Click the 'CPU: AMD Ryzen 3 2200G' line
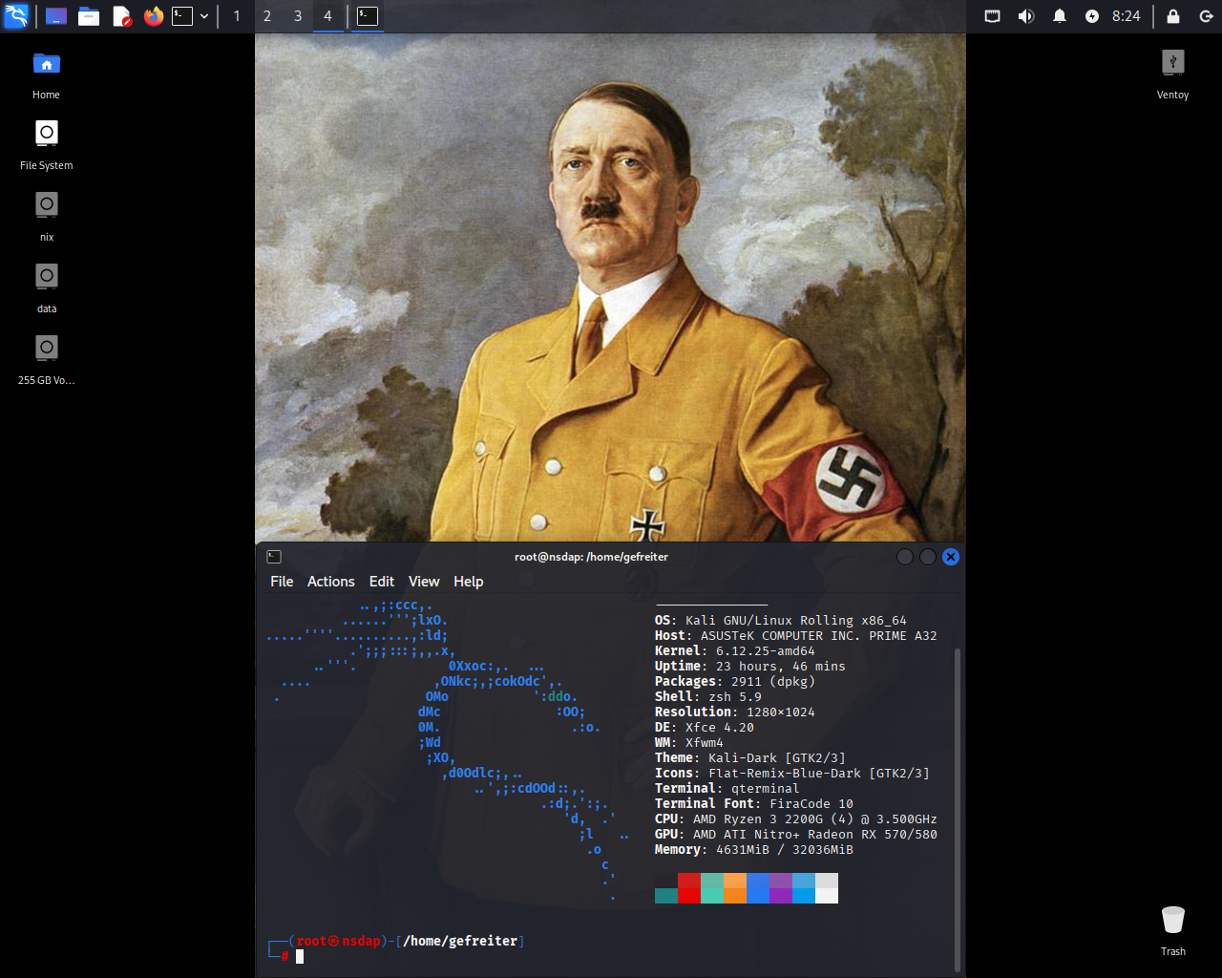 pos(796,819)
